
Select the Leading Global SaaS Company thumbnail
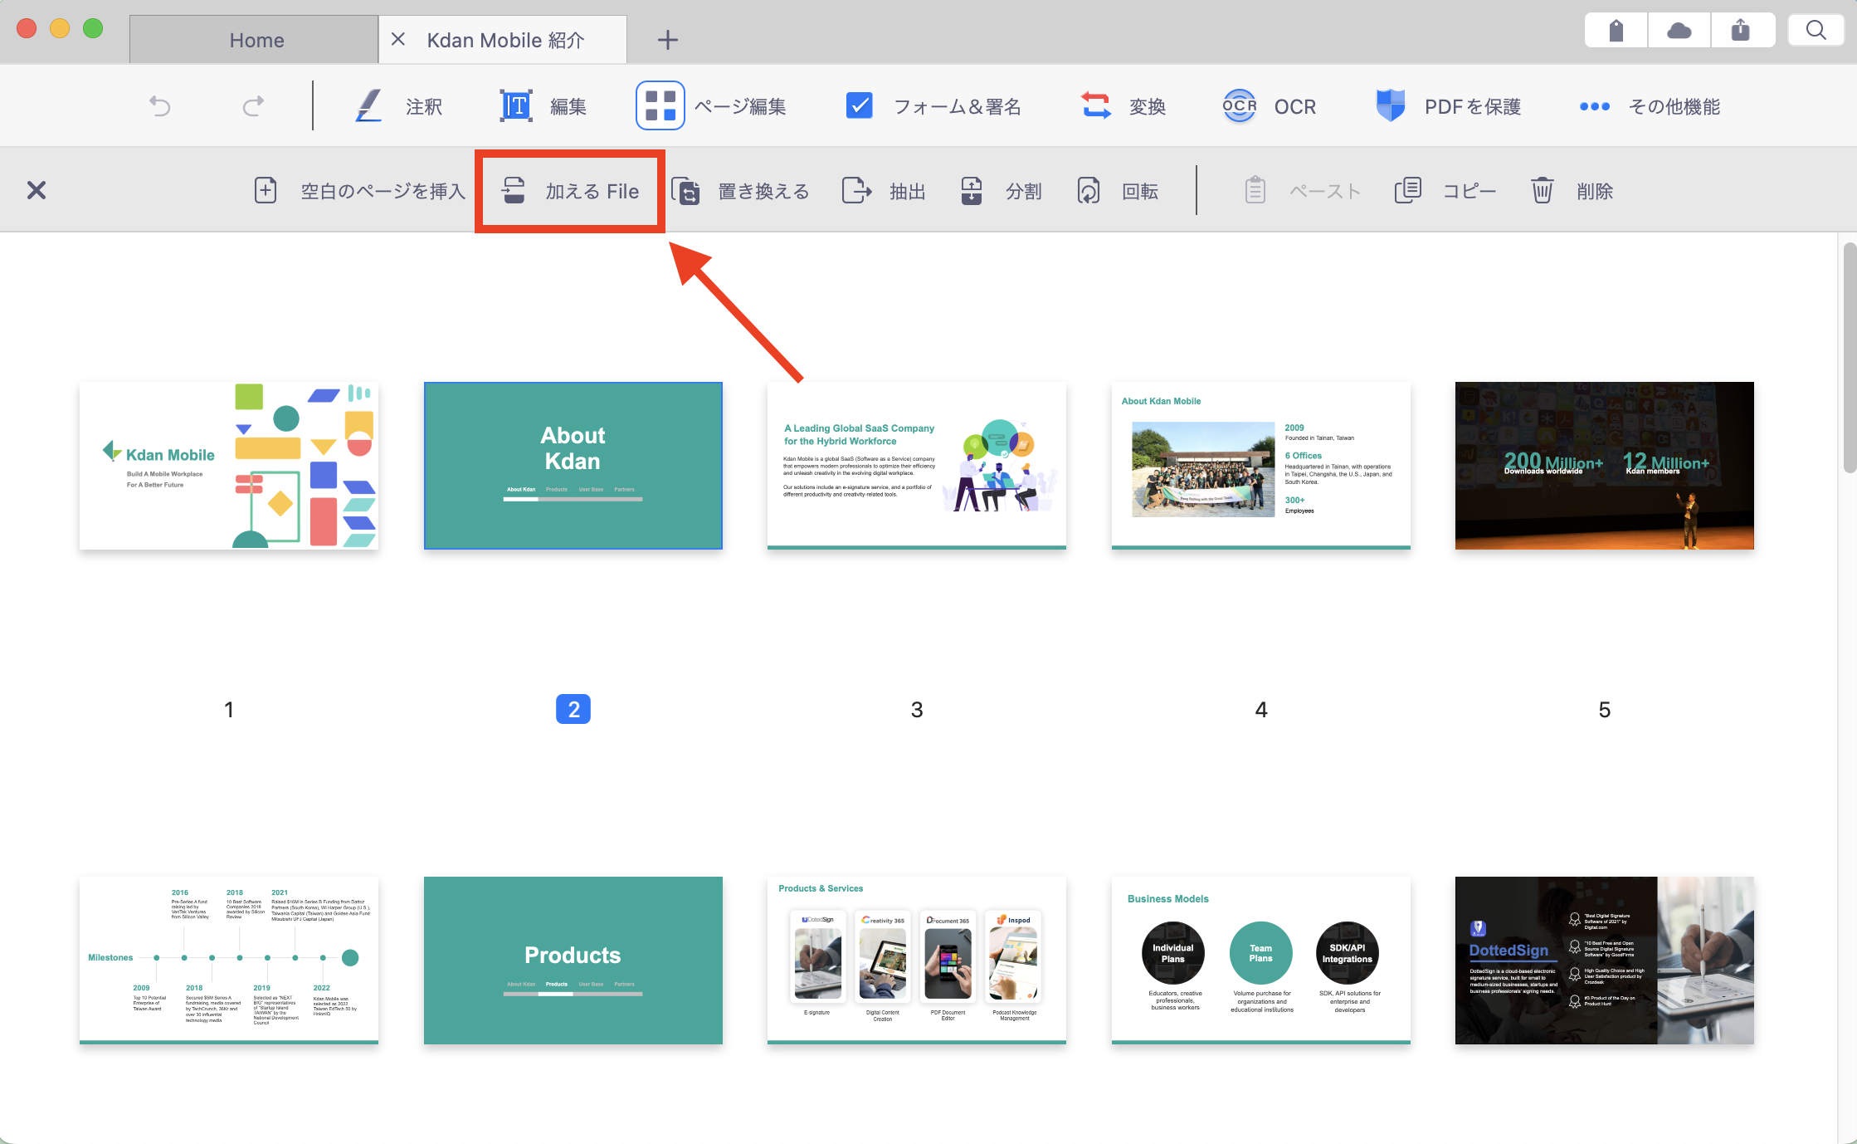pos(917,466)
